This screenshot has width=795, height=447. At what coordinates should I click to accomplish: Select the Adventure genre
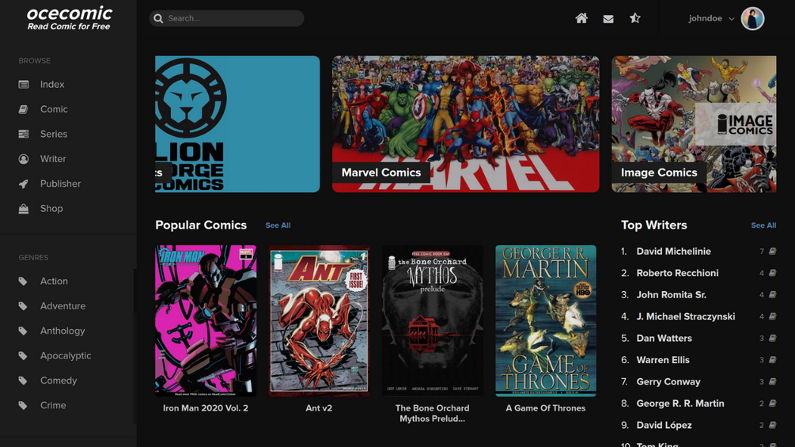click(62, 305)
